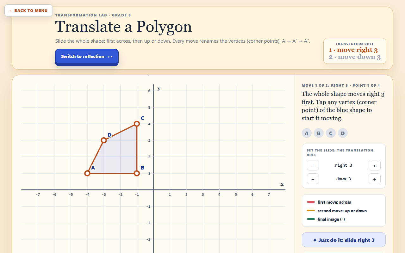Decrease the 'down 3' slide amount
Viewport: 405px width, 253px height.
(313, 179)
